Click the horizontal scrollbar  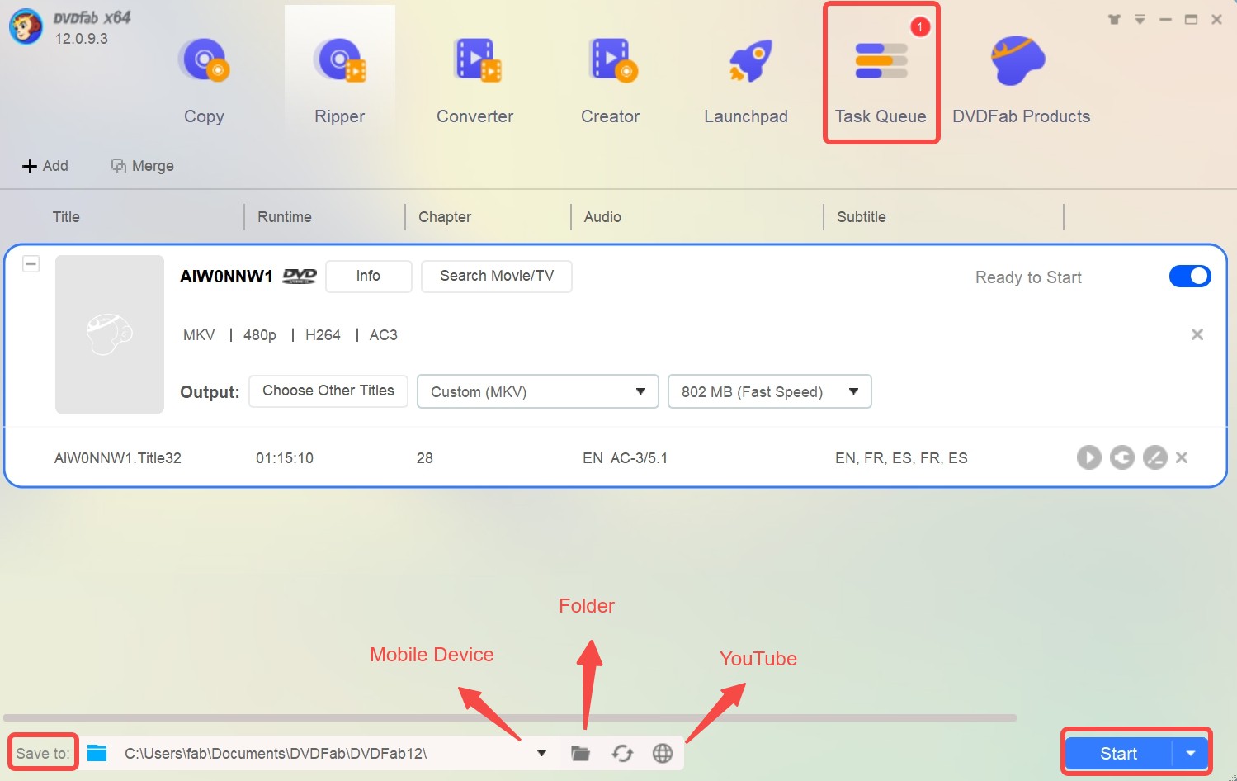510,718
